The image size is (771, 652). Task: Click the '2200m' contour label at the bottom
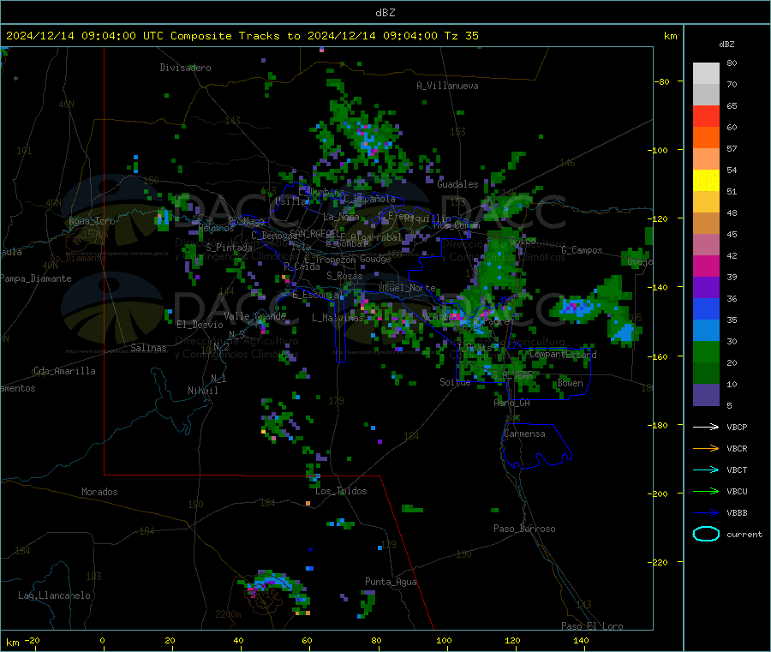click(x=228, y=614)
